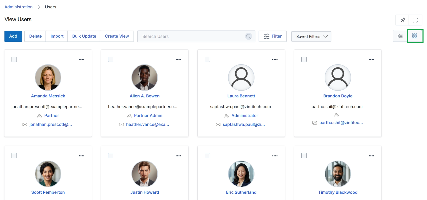Click the Create View button

[117, 36]
